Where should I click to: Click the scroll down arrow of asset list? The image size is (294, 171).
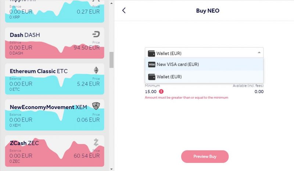112,169
